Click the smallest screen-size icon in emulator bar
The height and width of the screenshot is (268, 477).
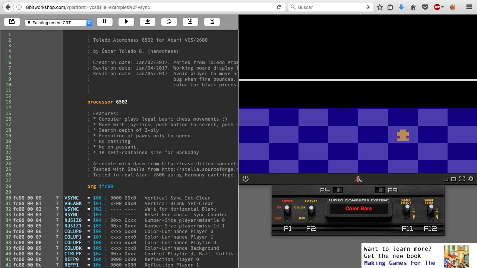(x=446, y=180)
